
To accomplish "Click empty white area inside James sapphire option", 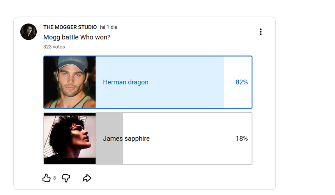I will point(188,154).
